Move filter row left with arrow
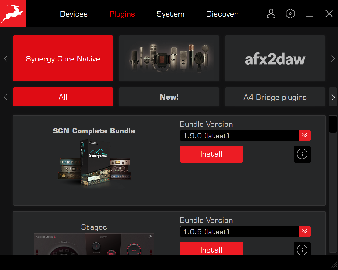This screenshot has width=338, height=270. [6, 97]
